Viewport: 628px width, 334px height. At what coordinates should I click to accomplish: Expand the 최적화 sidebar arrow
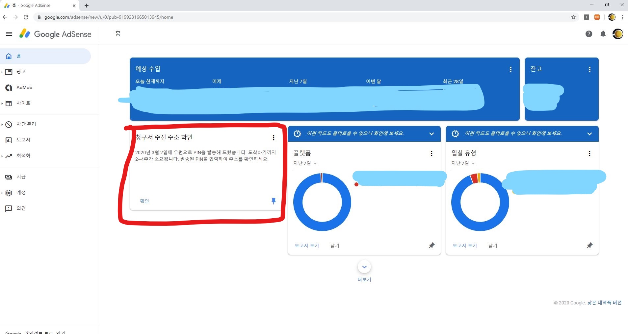point(2,156)
